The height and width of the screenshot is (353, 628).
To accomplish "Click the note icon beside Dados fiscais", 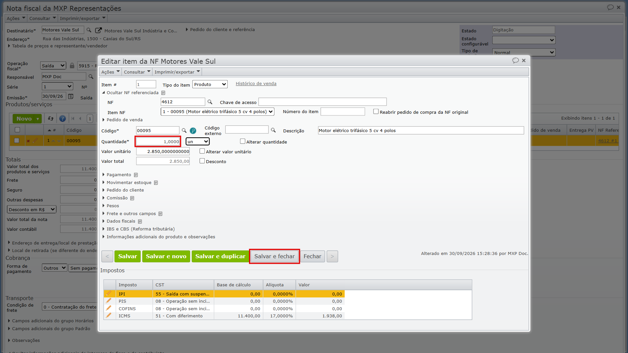I will [x=140, y=221].
